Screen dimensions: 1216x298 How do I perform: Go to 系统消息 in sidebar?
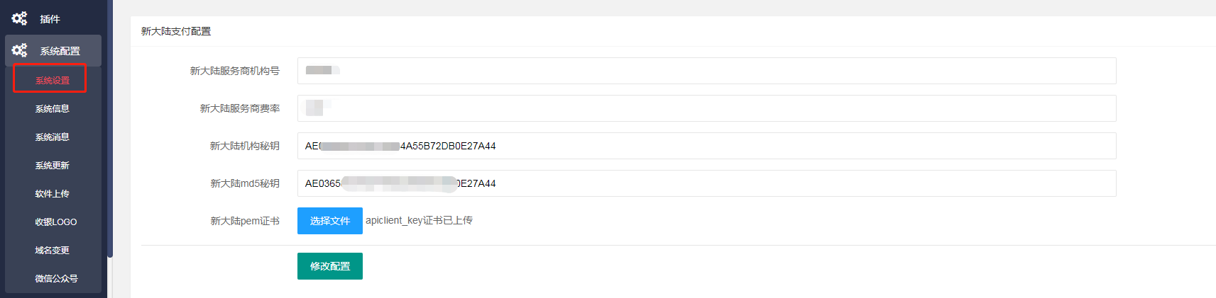[x=53, y=137]
